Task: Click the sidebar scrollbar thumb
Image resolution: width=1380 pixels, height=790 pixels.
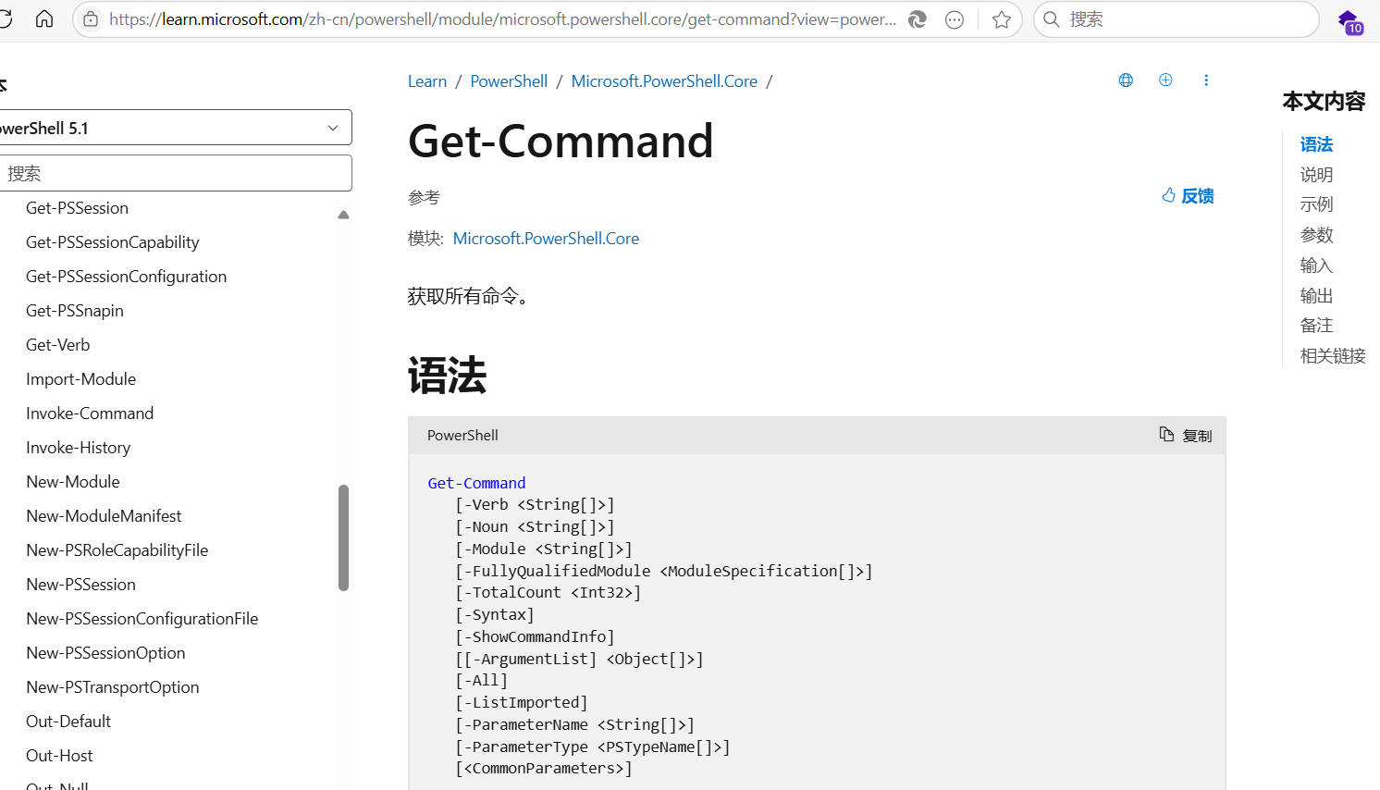Action: (343, 537)
